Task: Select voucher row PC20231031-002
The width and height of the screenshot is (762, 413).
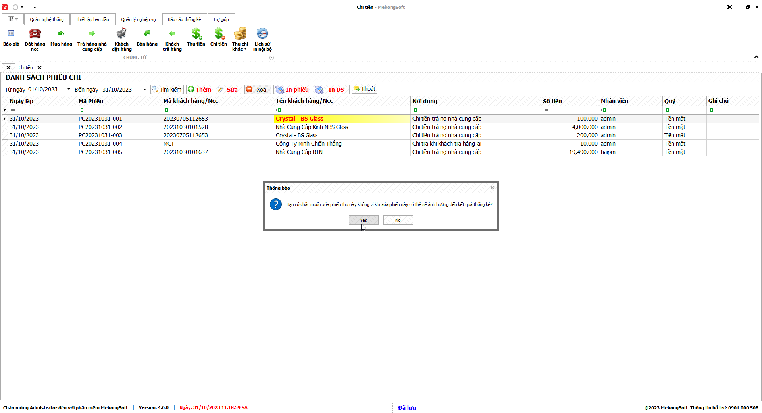Action: click(x=380, y=127)
